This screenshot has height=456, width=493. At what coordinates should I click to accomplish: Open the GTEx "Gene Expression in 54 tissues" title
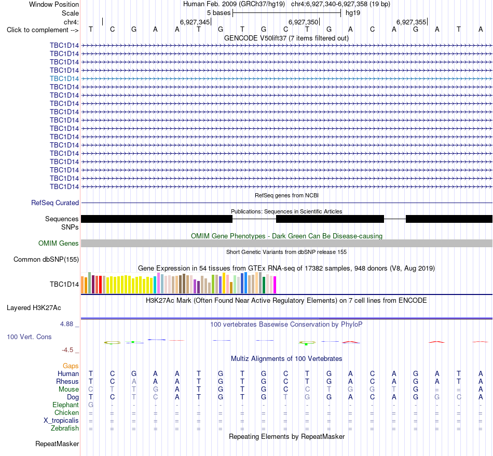286,269
